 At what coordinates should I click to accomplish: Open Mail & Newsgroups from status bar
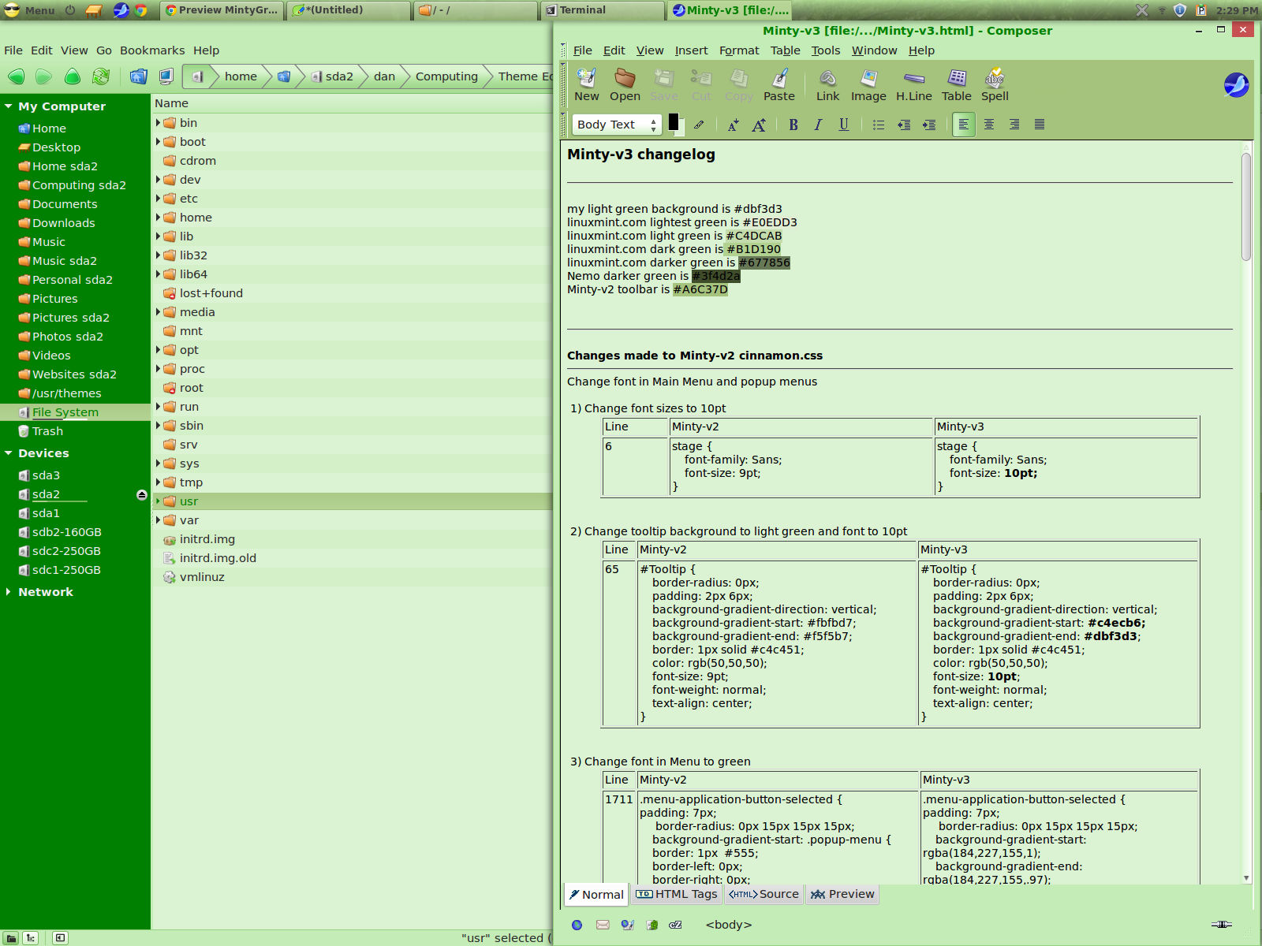pos(603,925)
